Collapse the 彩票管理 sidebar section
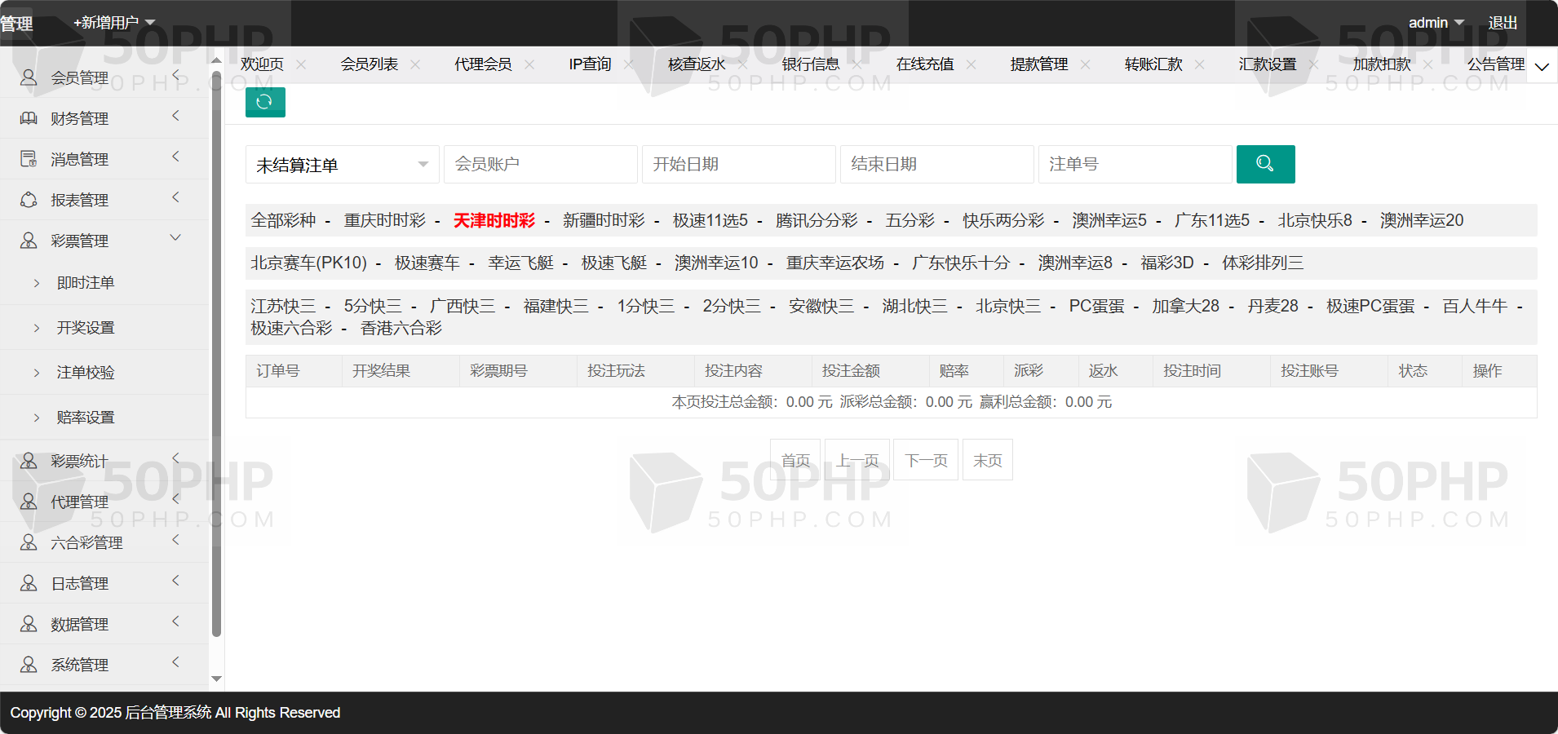Viewport: 1558px width, 734px height. 175,238
